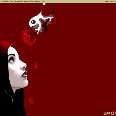Image resolution: width=116 pixels, height=116 pixels.
Task: Click the round green-white desktop icon
Action: [109, 113]
